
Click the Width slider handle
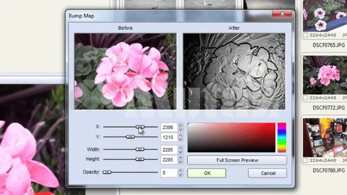click(140, 149)
